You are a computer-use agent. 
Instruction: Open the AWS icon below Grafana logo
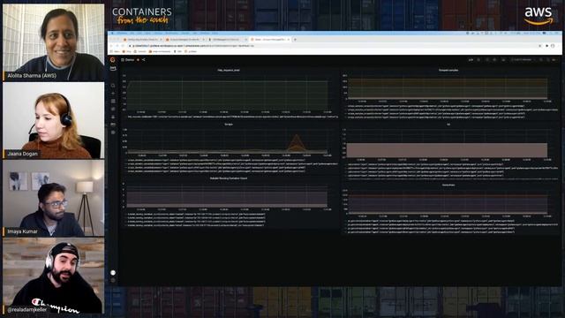[113, 69]
